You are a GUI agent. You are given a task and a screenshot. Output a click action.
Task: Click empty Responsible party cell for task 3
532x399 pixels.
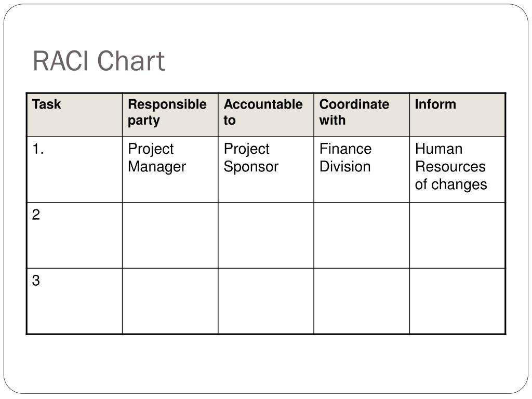tap(170, 301)
